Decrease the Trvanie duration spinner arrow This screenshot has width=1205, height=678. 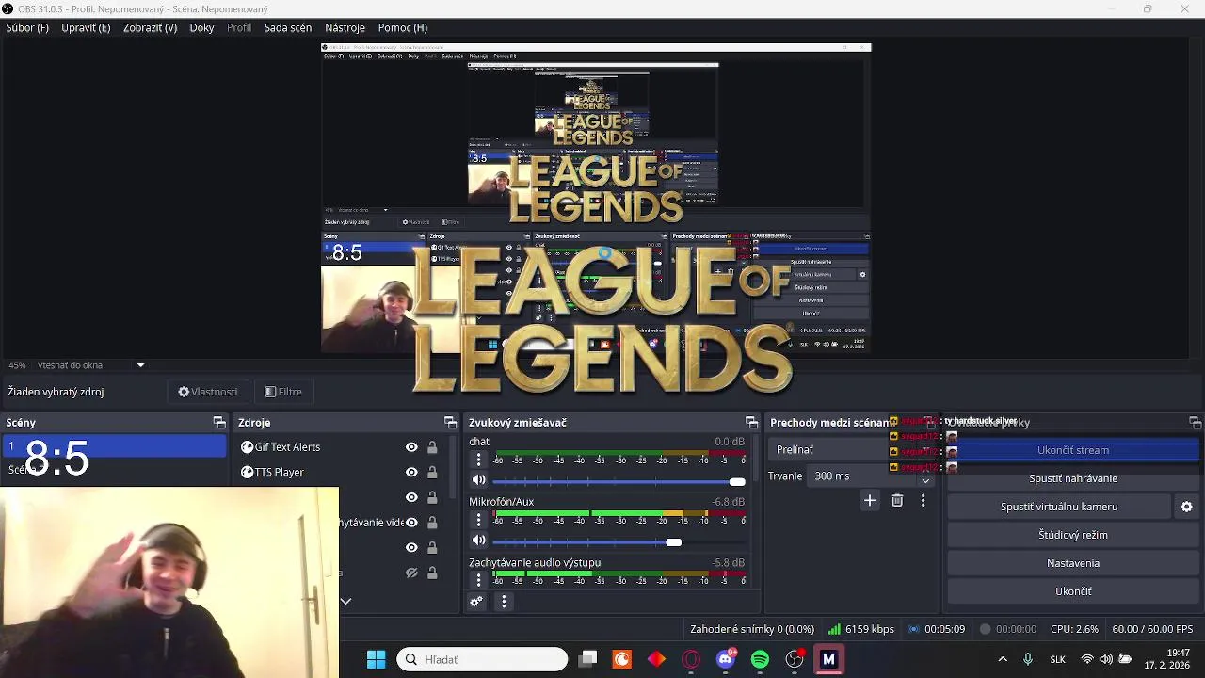click(x=925, y=481)
